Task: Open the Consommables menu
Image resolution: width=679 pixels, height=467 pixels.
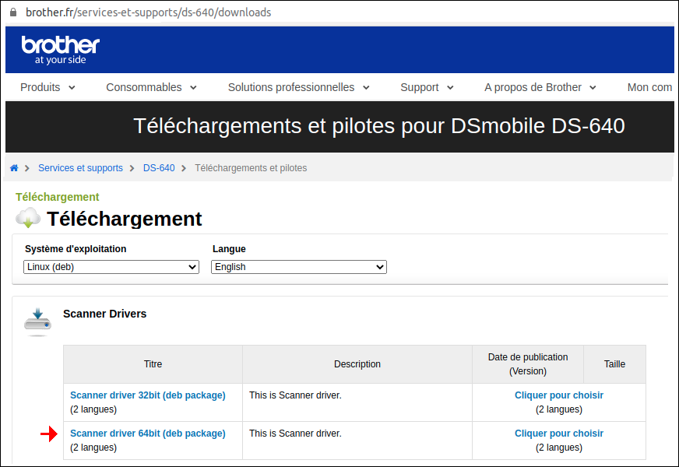Action: tap(144, 87)
